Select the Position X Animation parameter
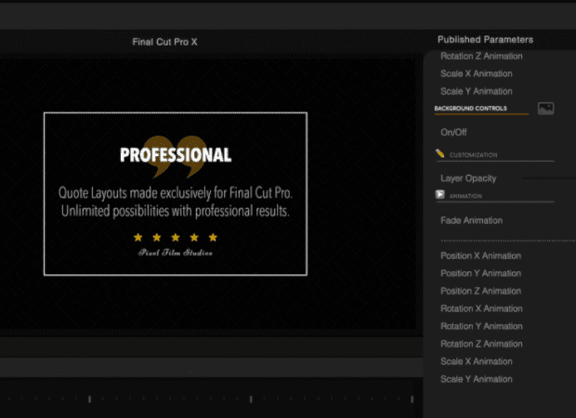The width and height of the screenshot is (576, 418). click(x=481, y=255)
